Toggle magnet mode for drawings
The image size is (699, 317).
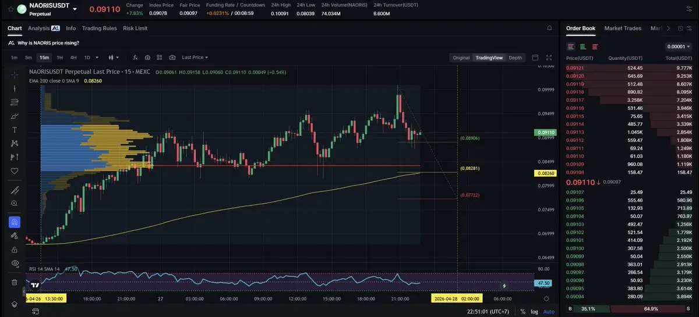pyautogui.click(x=15, y=222)
